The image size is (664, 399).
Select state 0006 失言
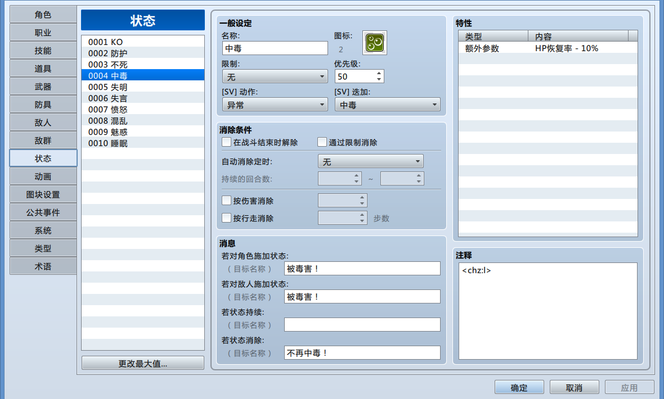(x=143, y=98)
